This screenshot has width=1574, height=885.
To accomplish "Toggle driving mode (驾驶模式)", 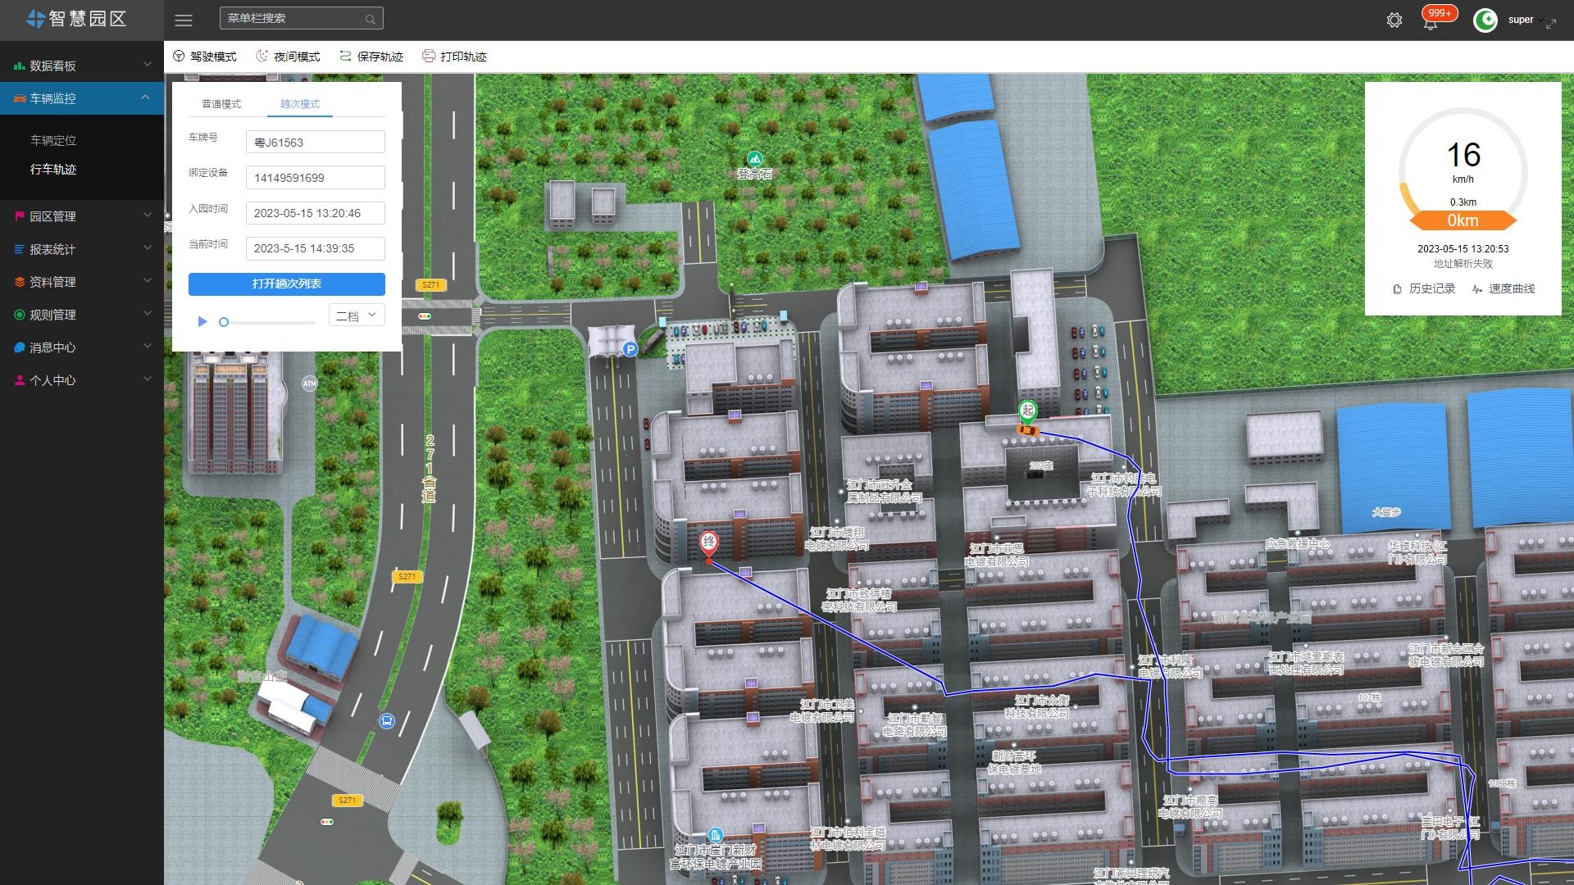I will tap(205, 57).
